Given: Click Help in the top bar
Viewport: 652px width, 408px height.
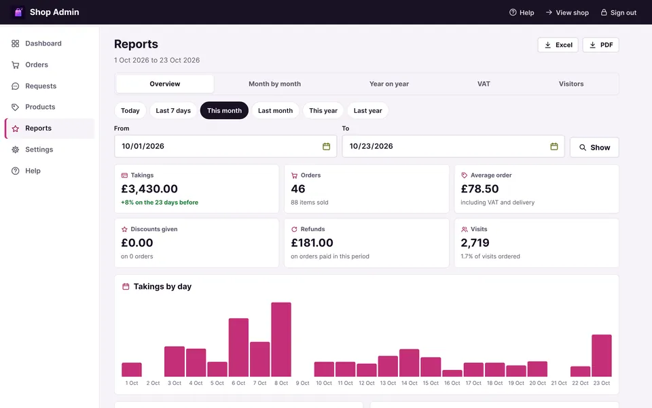Looking at the screenshot, I should [522, 12].
